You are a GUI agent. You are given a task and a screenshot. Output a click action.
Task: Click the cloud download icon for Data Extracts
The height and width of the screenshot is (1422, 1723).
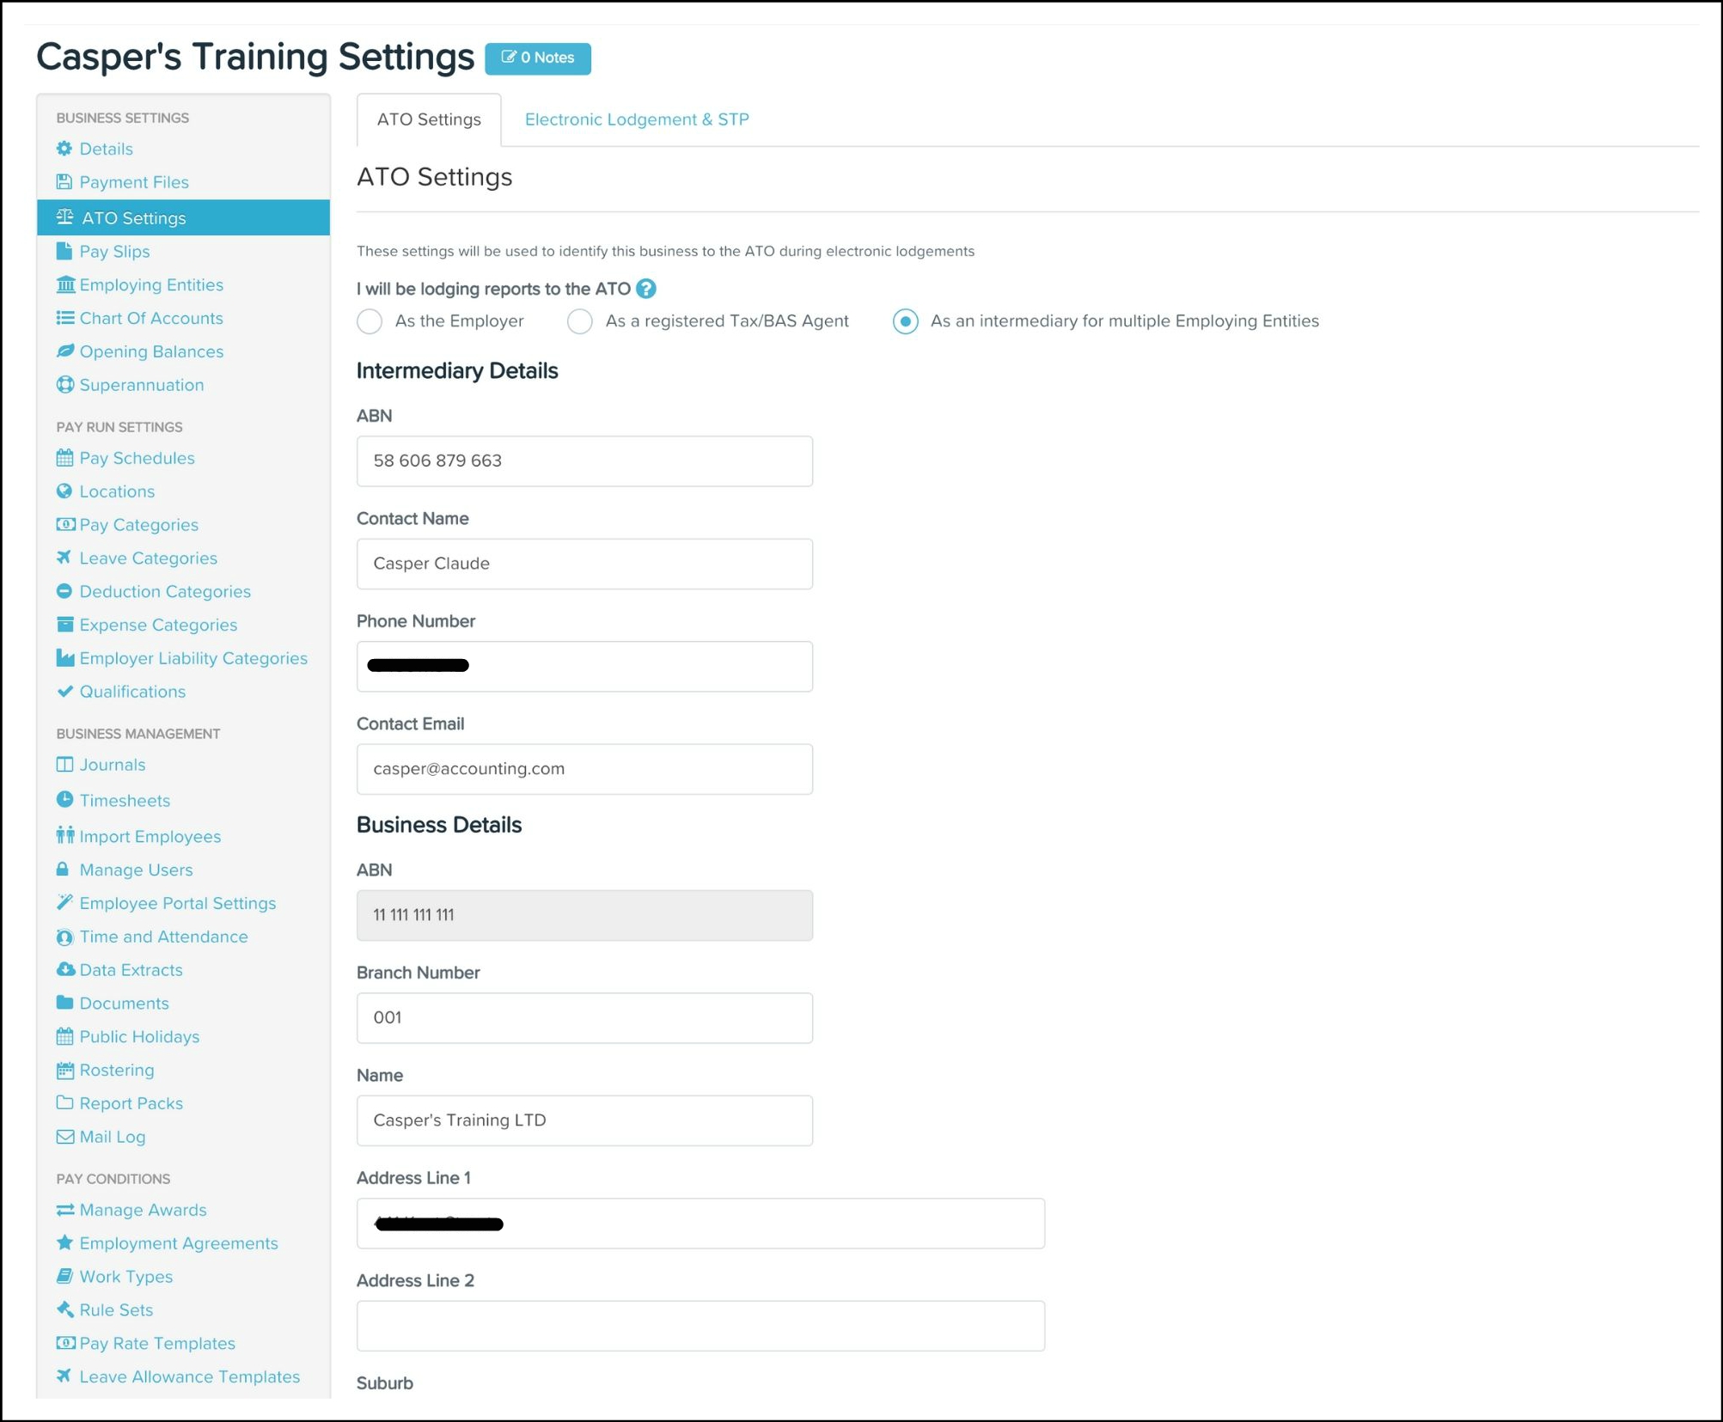pyautogui.click(x=65, y=969)
